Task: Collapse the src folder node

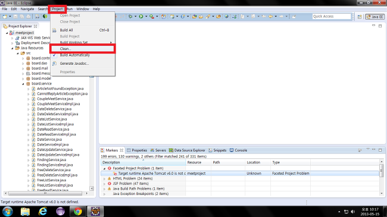Action: pos(18,54)
